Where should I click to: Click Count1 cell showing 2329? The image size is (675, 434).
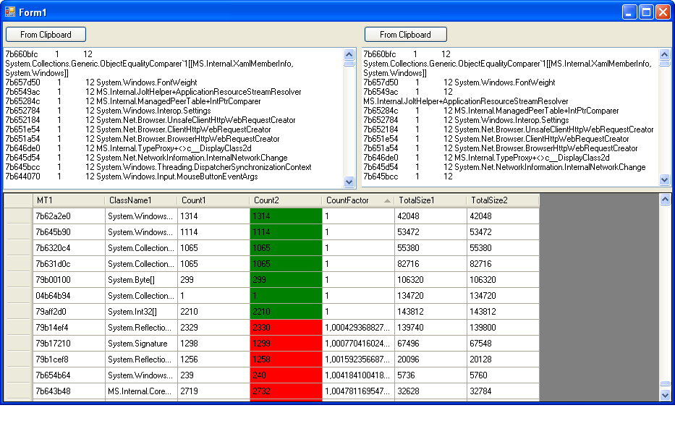click(x=213, y=328)
